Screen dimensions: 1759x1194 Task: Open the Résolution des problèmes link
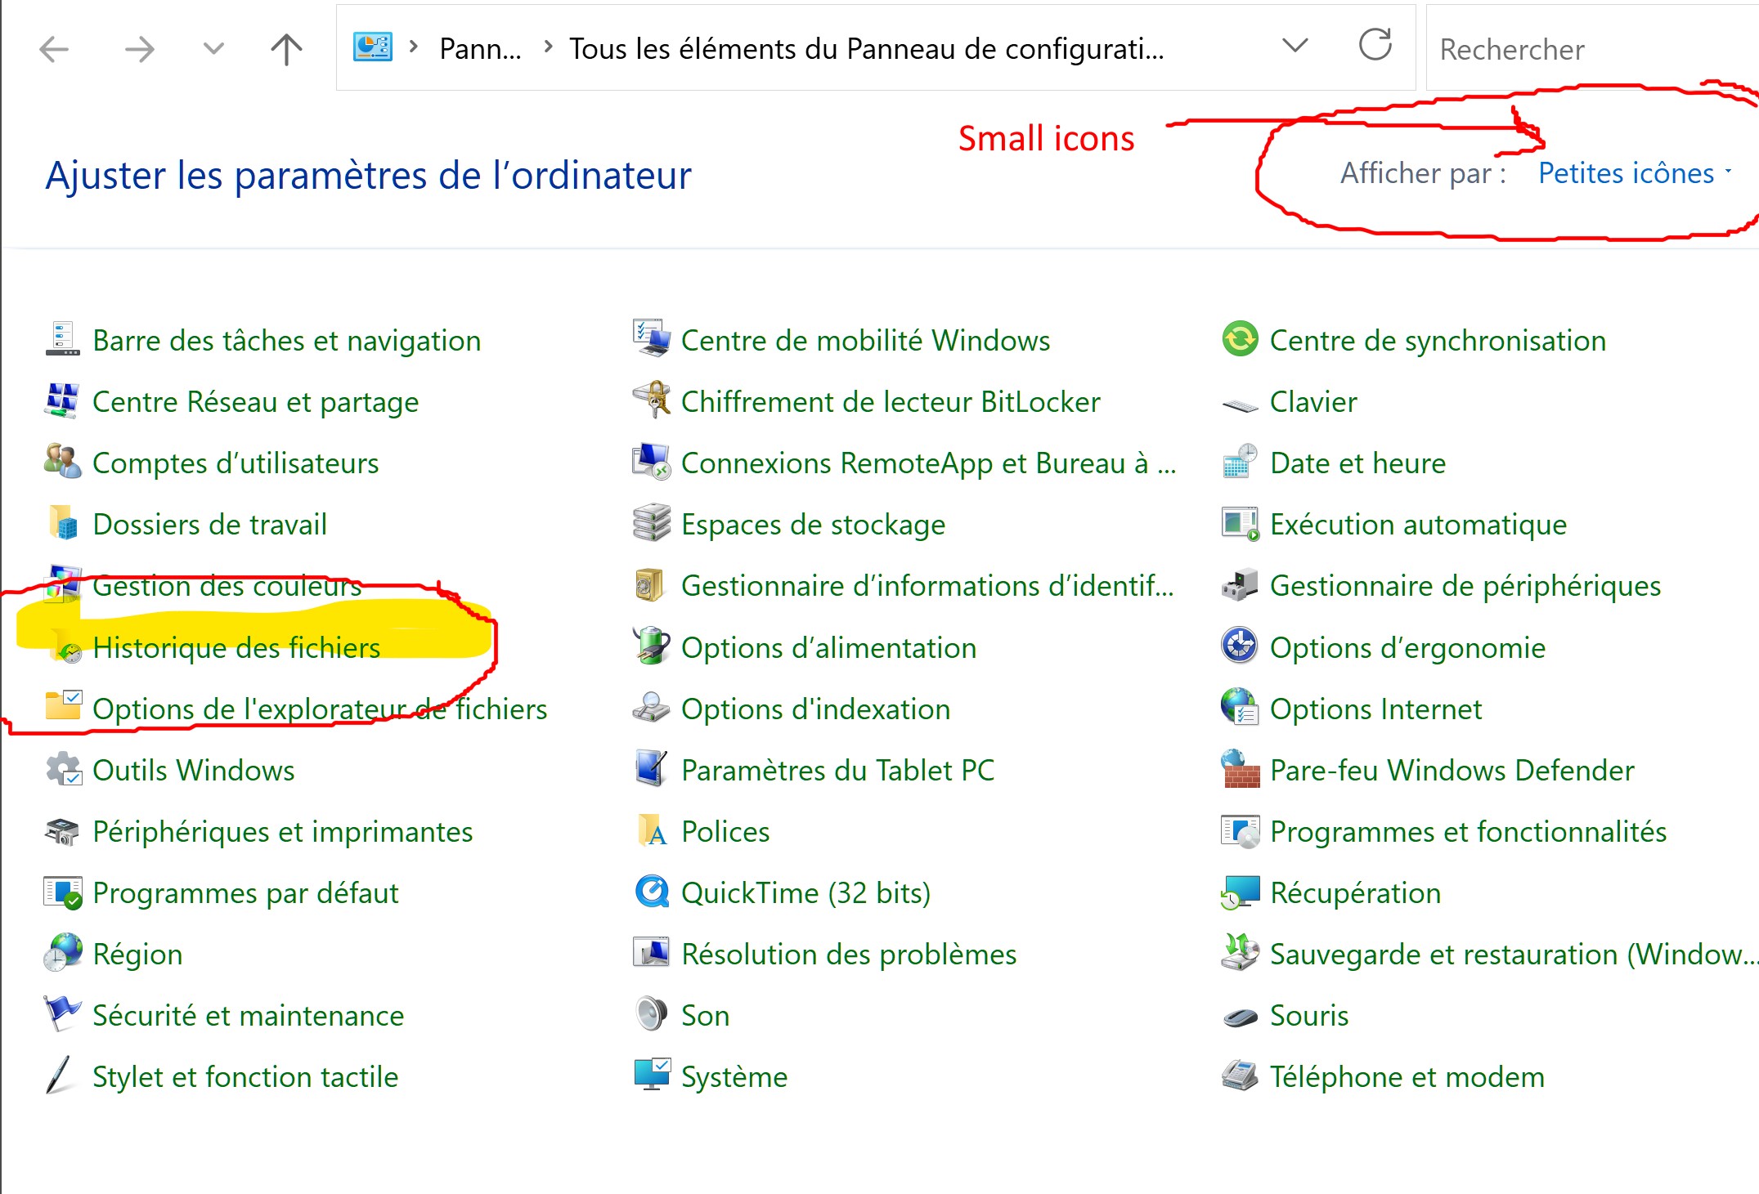tap(849, 954)
